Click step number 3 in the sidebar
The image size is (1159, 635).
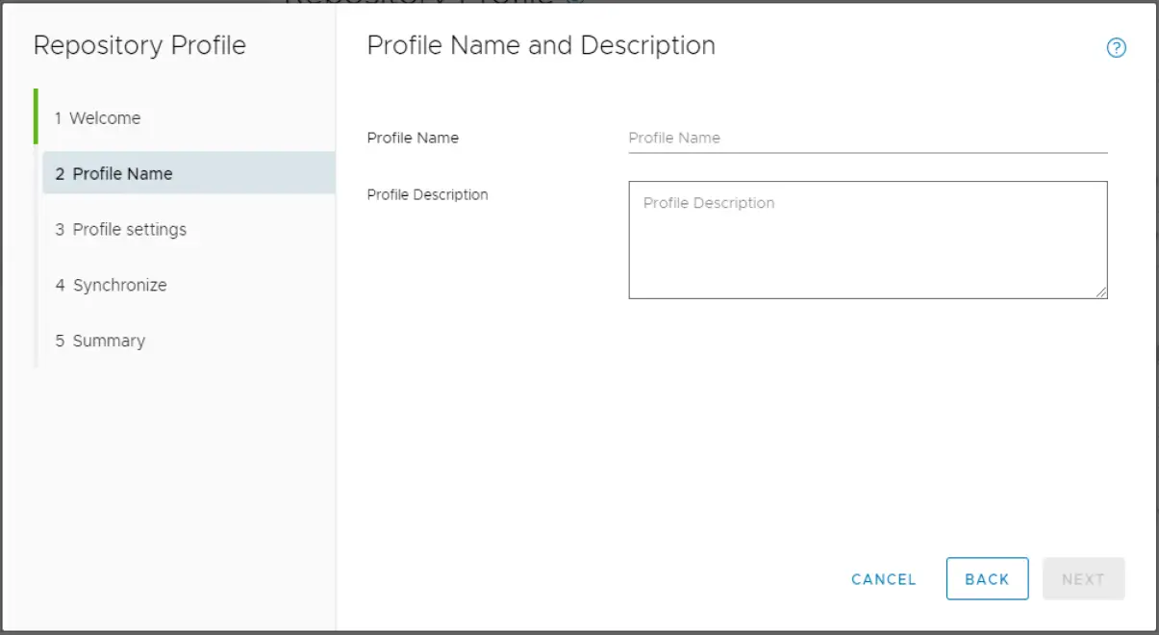click(x=60, y=230)
